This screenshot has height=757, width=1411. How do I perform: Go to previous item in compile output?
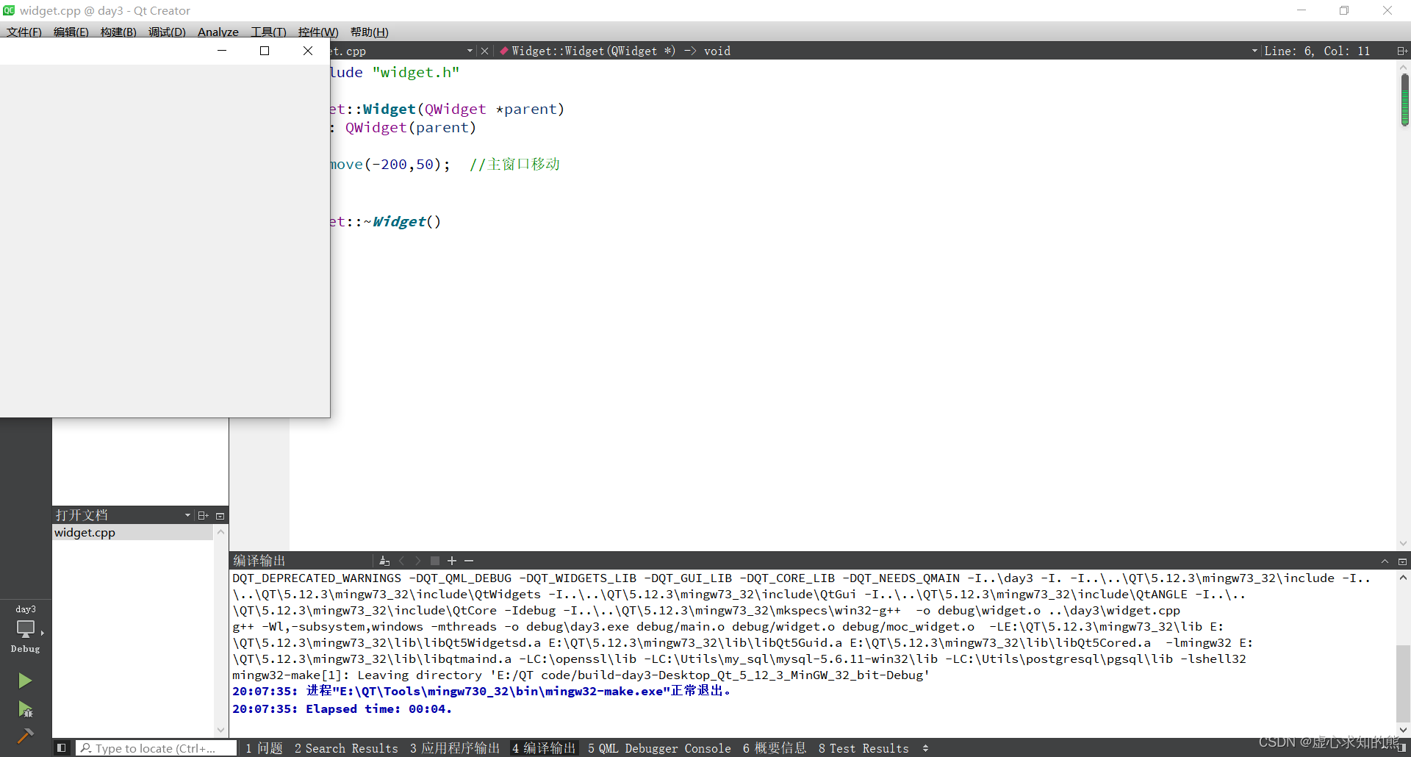[x=402, y=561]
